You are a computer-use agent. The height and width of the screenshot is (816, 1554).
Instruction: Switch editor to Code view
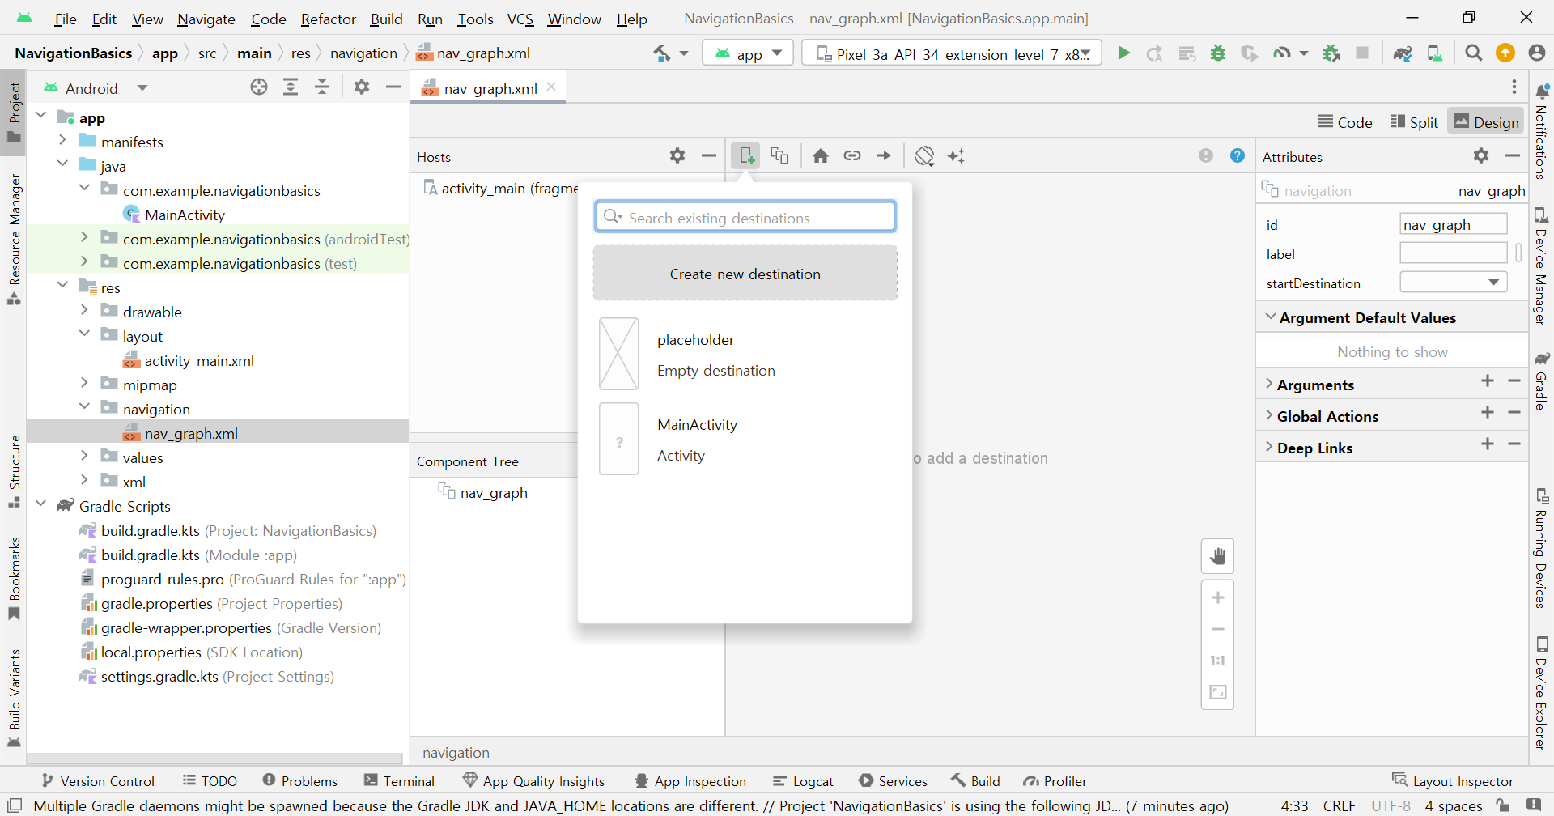point(1345,121)
